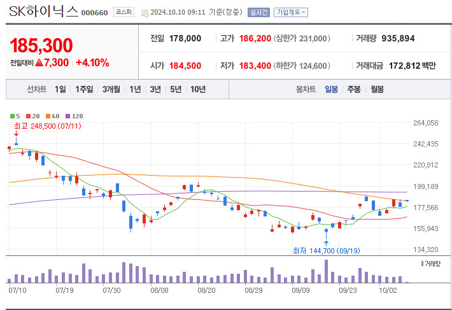Click the 상한가 231,000 text
The image size is (452, 310).
pyautogui.click(x=302, y=38)
